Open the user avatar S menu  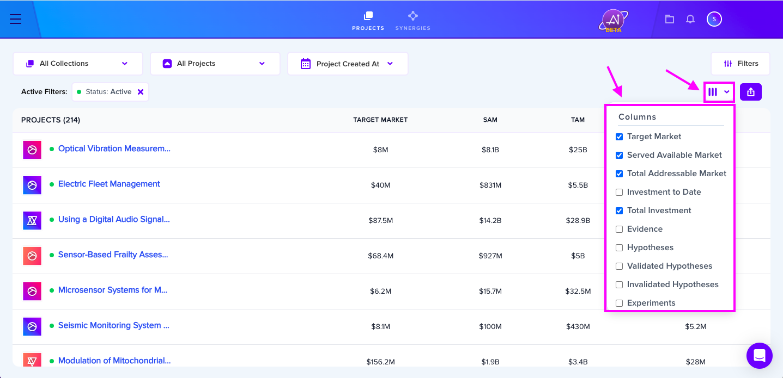(714, 19)
